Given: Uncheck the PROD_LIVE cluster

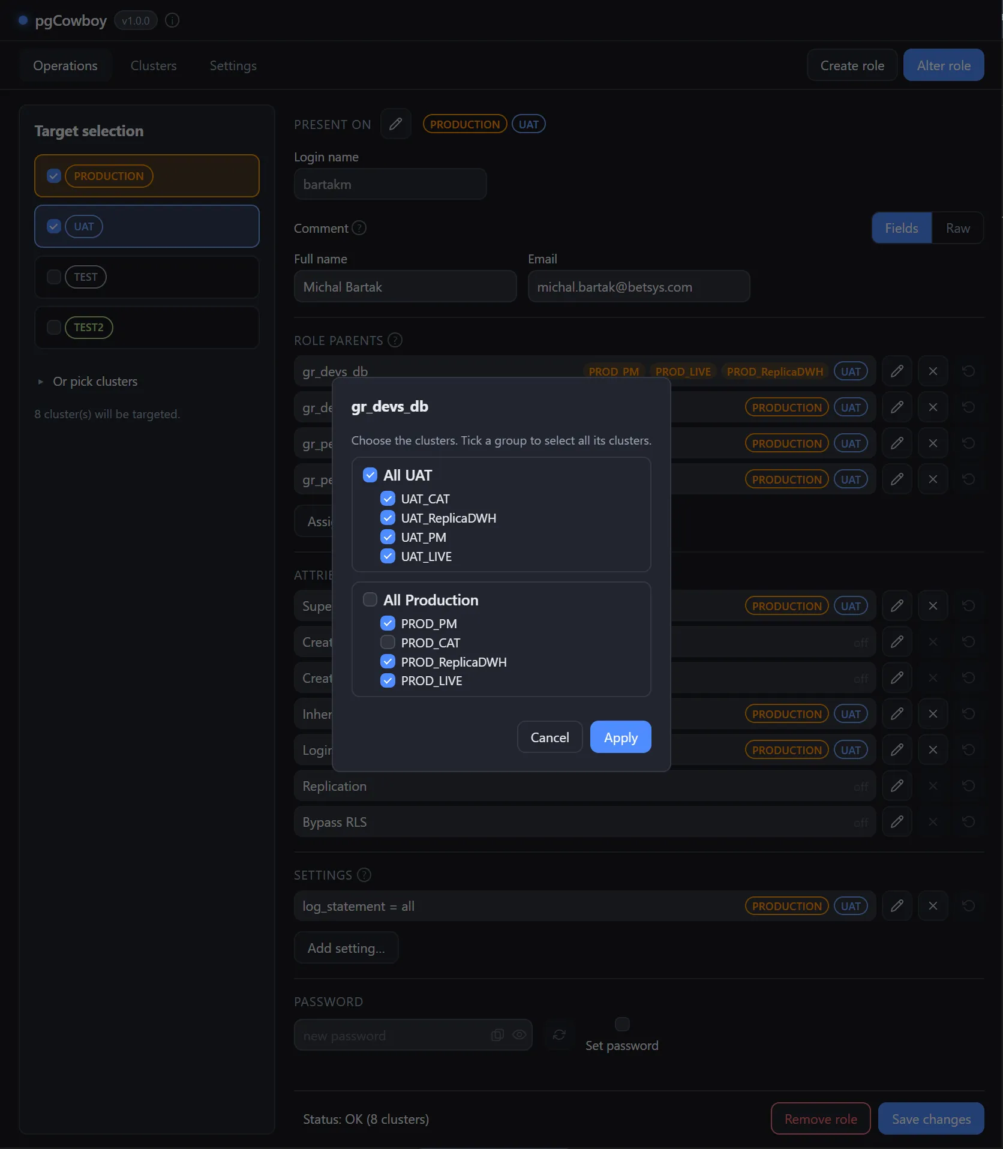Looking at the screenshot, I should [388, 680].
